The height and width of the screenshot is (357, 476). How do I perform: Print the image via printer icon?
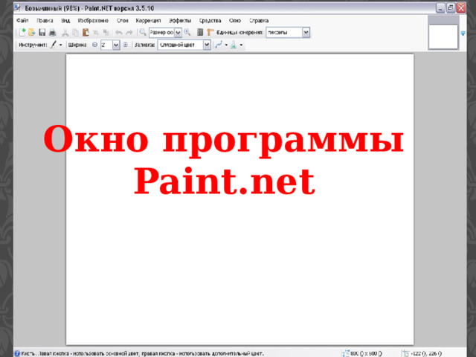(53, 33)
